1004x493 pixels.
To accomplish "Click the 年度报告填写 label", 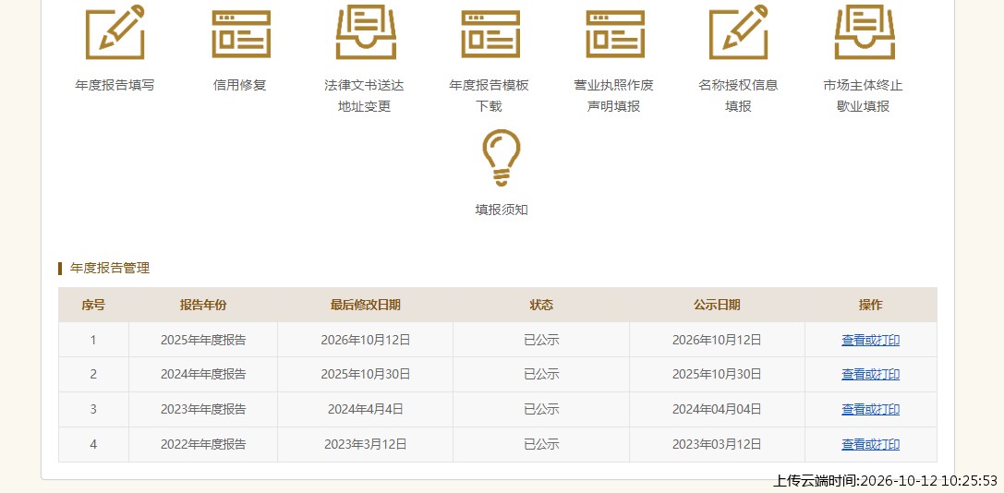I will coord(115,85).
